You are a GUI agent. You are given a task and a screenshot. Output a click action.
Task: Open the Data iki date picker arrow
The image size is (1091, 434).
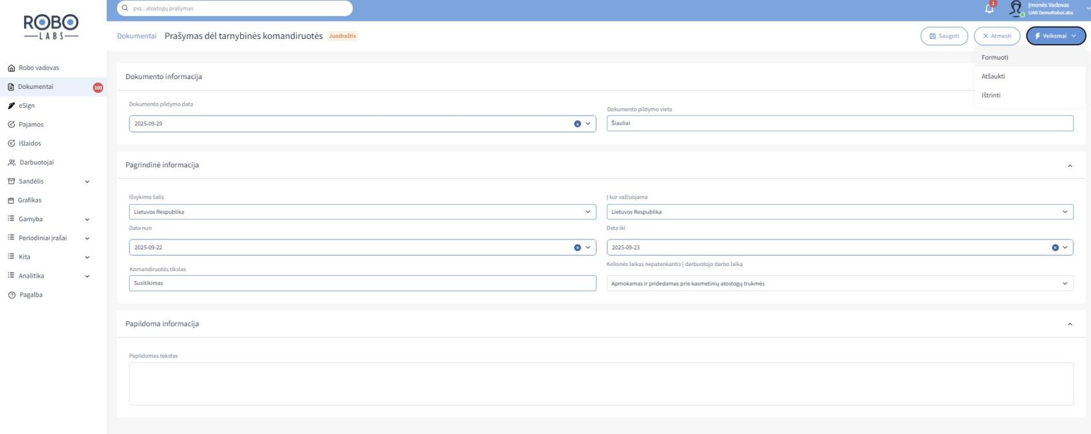click(1065, 247)
